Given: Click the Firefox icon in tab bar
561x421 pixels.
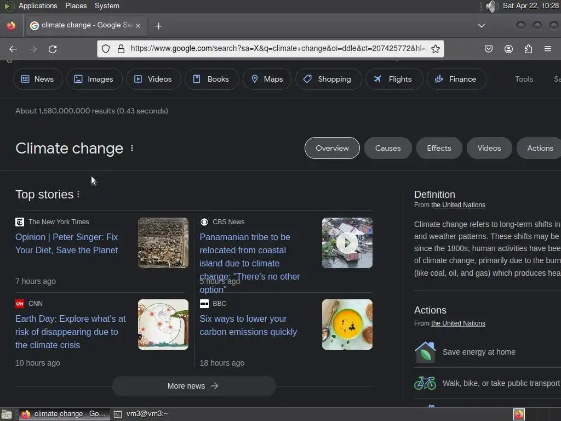Looking at the screenshot, I should tap(11, 25).
